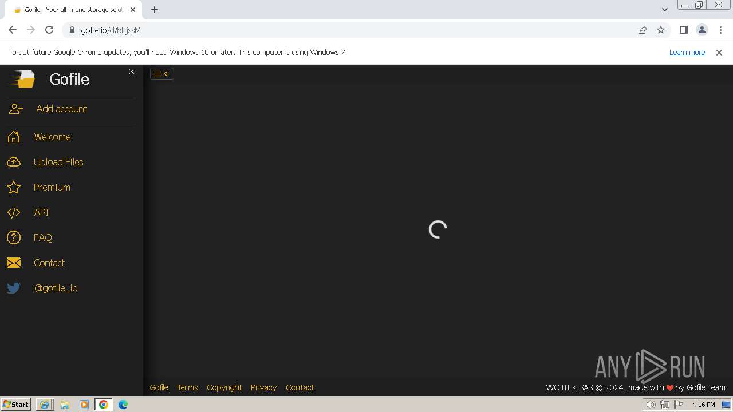View site information lock icon
Screen dimensions: 733x412
tap(72, 30)
